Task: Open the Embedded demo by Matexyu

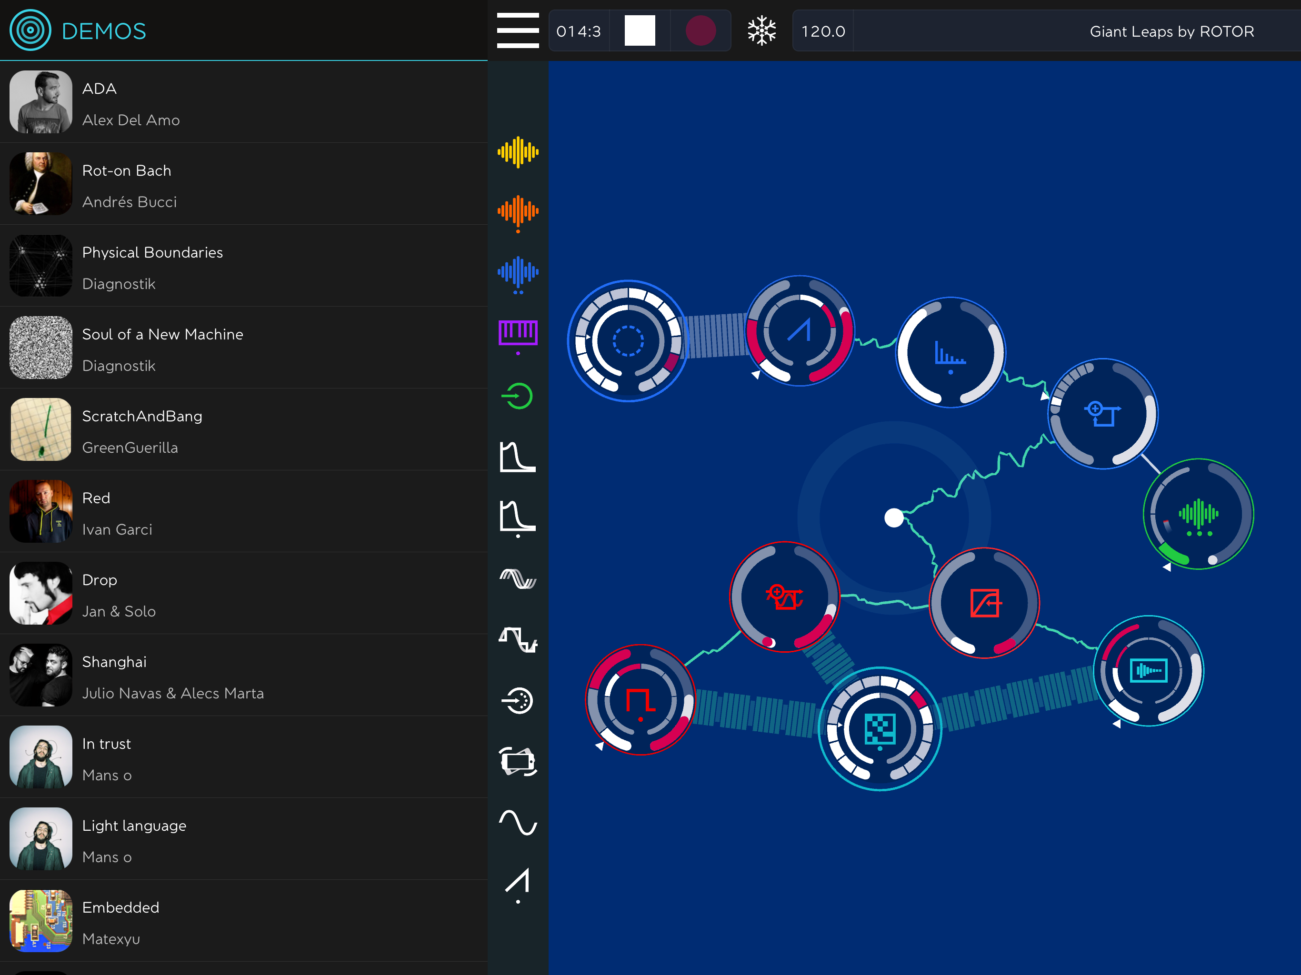Action: coord(243,921)
